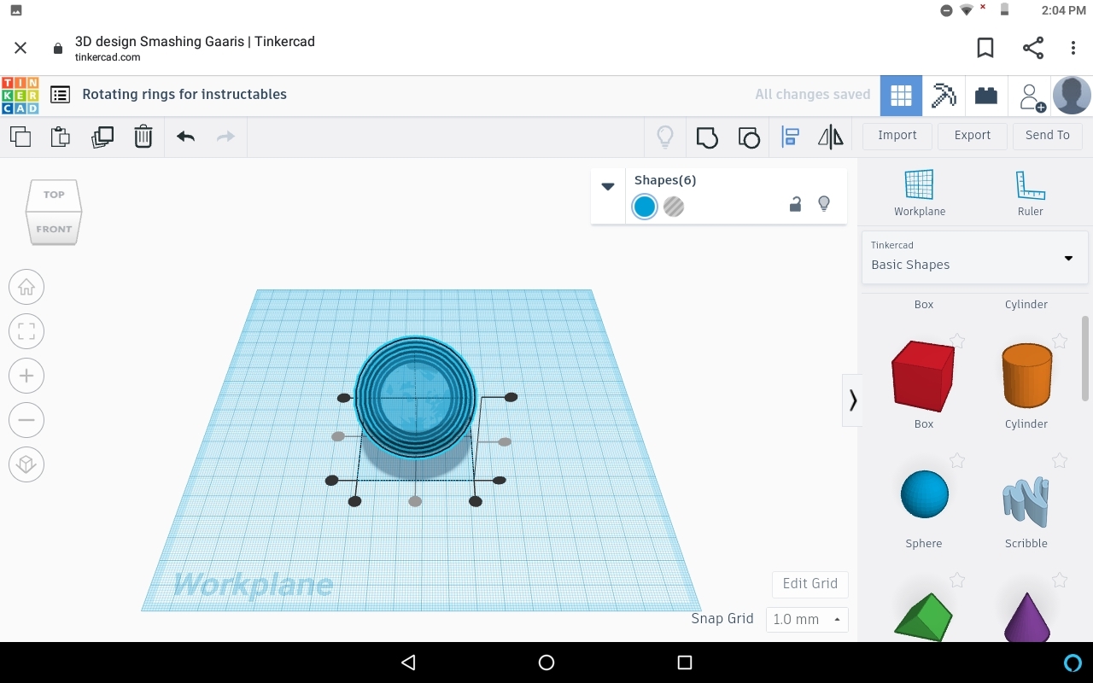Click the Import button
The image size is (1093, 683).
click(897, 136)
